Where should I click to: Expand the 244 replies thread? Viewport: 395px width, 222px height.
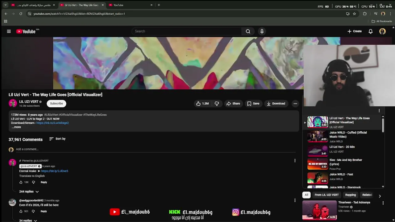pyautogui.click(x=29, y=191)
